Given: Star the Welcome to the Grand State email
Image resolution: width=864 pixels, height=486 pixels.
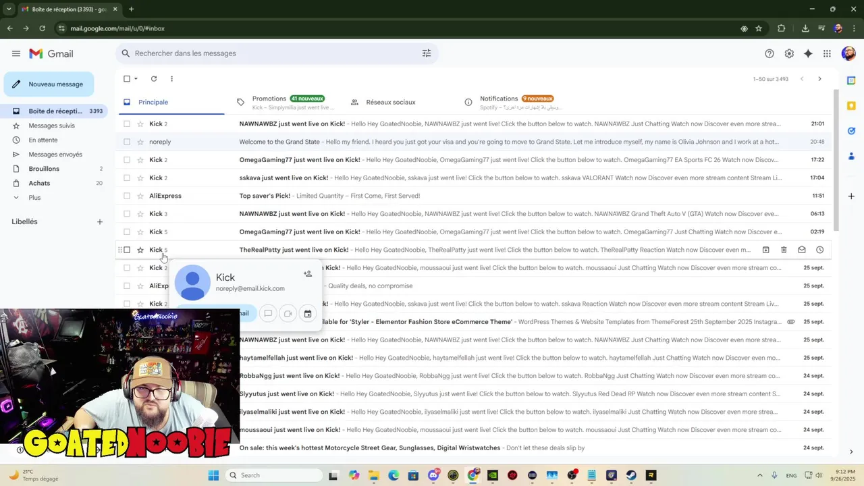Looking at the screenshot, I should click(140, 142).
